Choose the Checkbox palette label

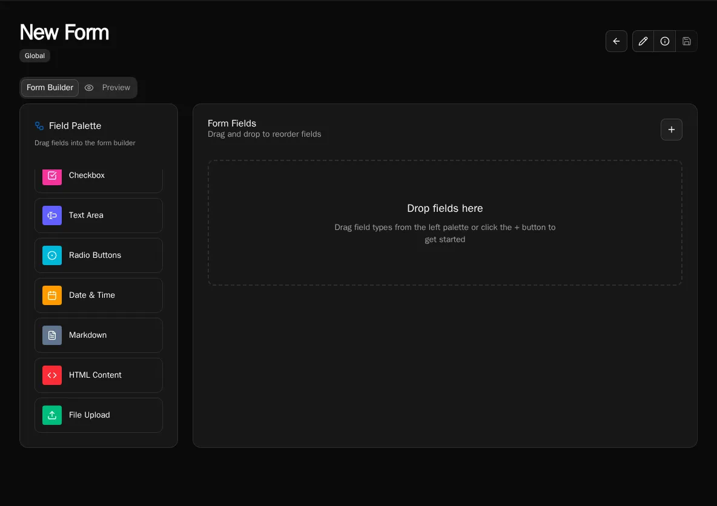tap(87, 175)
